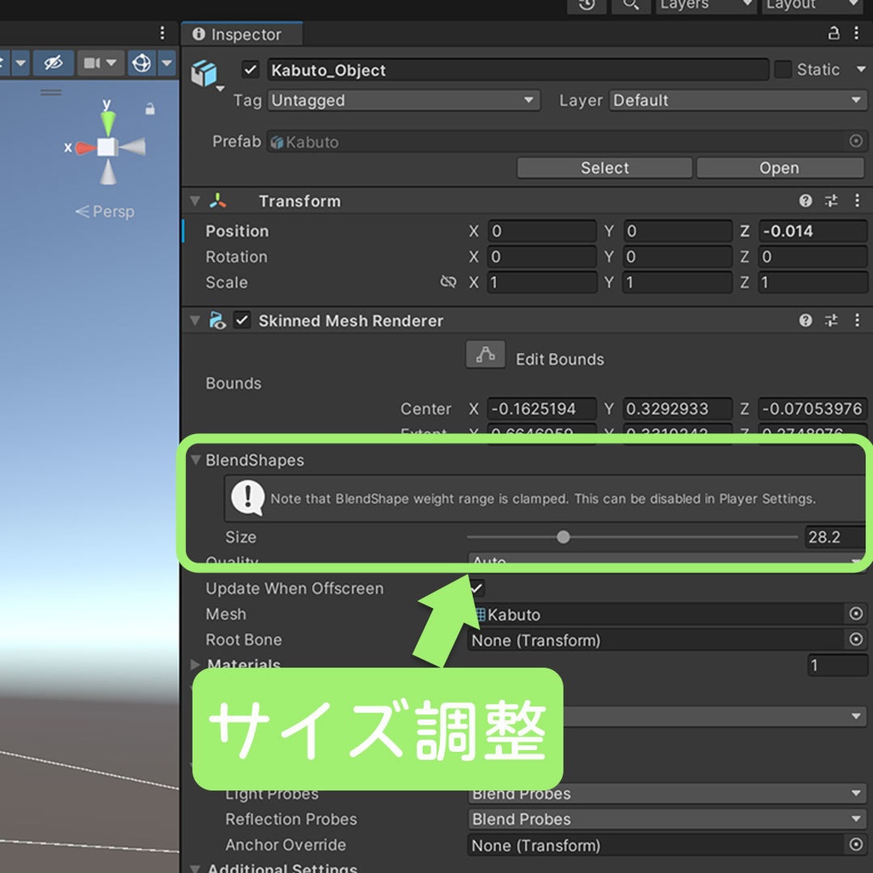Collapse the BlendShapes section

(195, 460)
